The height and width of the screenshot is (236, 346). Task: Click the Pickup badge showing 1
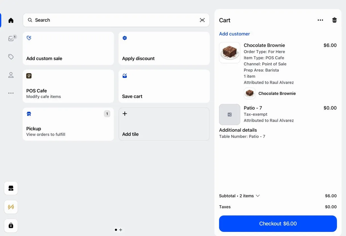(107, 114)
